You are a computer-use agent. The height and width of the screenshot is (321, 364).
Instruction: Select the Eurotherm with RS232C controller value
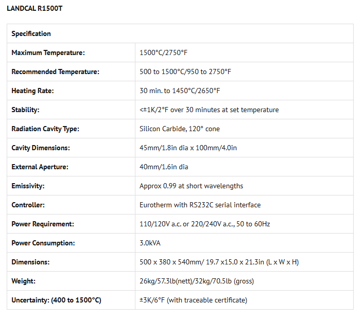tap(200, 205)
